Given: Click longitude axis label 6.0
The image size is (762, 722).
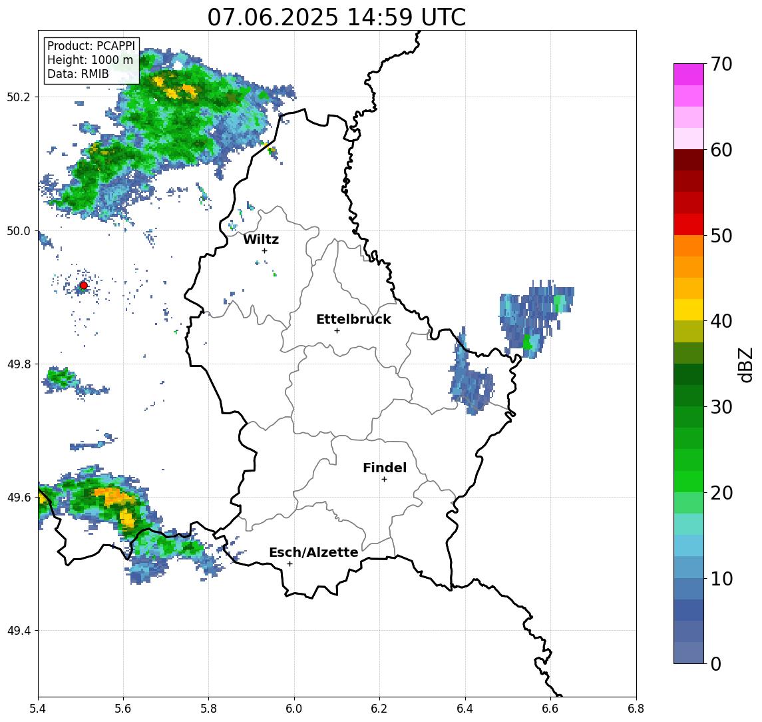Looking at the screenshot, I should (294, 709).
